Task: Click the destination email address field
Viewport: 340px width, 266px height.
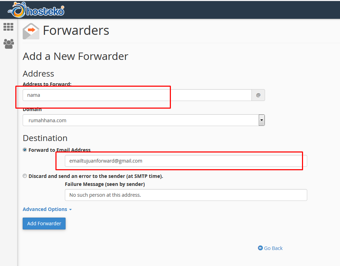Action: 186,161
